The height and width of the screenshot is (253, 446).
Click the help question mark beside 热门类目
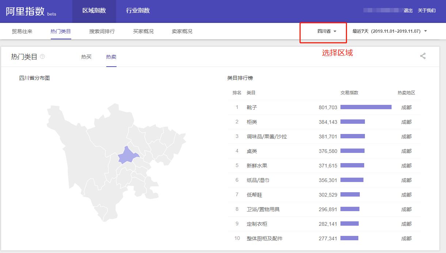tap(42, 56)
